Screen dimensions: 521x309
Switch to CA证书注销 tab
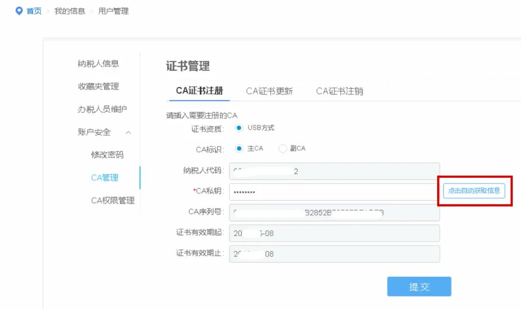(340, 91)
